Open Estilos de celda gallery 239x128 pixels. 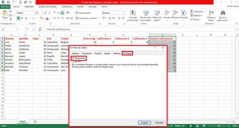pos(157,16)
